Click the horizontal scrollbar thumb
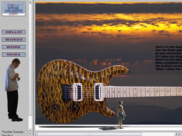 click(x=89, y=134)
